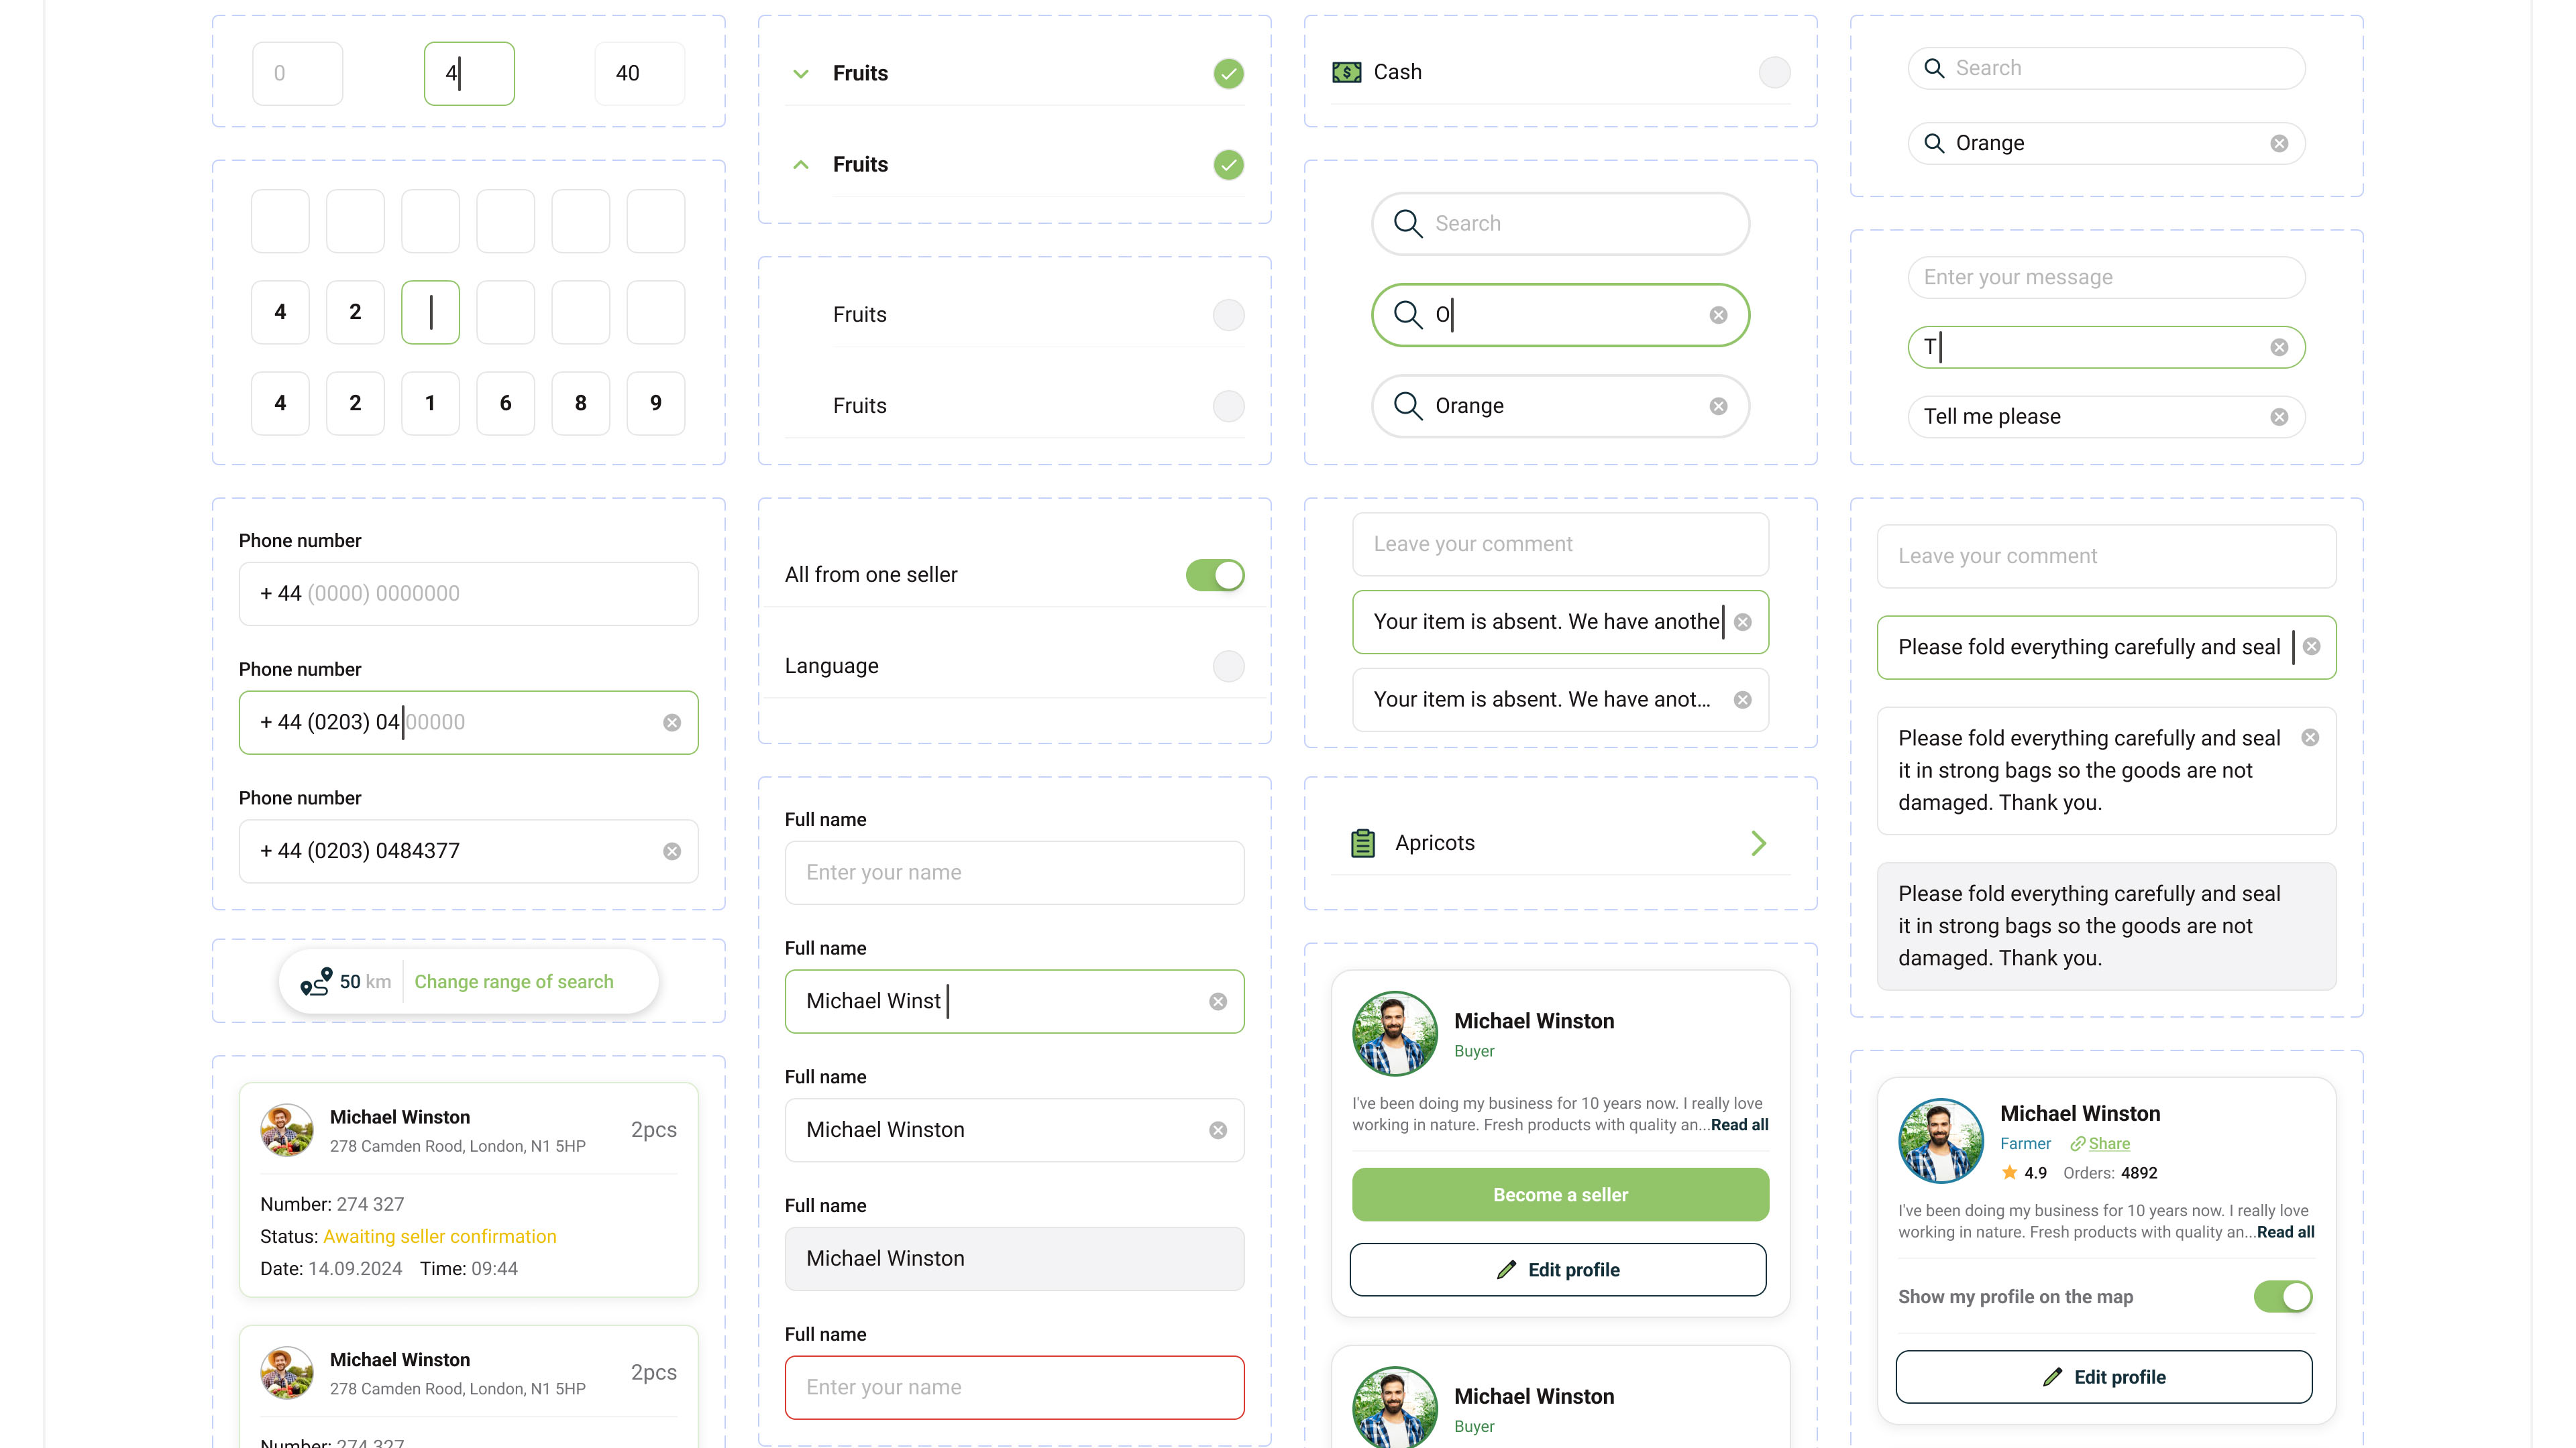Click the map route icon beside 50 km
Screen dimensions: 2576x1448
316,981
